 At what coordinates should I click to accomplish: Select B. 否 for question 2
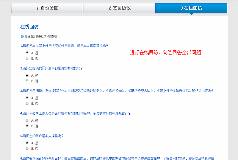27,81
